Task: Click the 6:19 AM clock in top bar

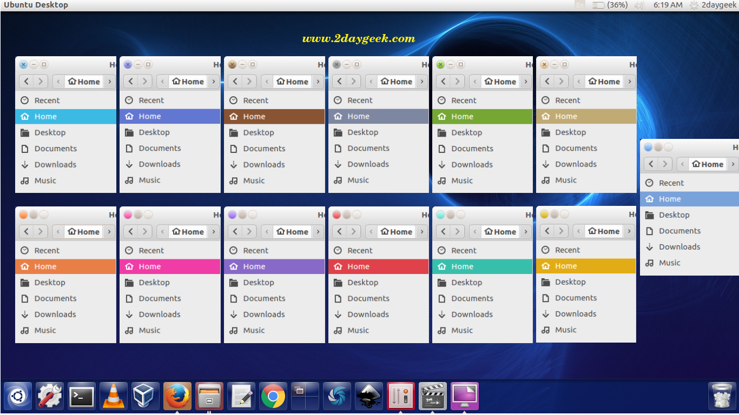Action: pos(668,5)
